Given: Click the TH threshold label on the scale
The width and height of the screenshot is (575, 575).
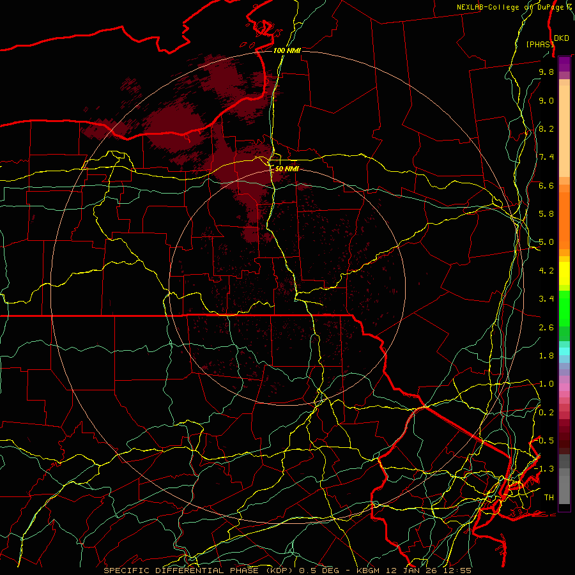Looking at the screenshot, I should click(549, 498).
